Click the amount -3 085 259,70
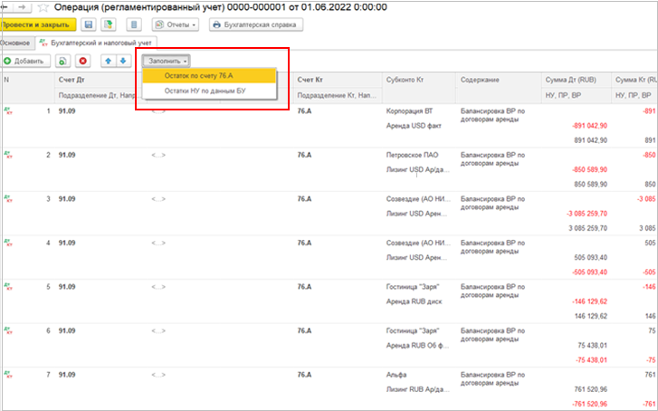This screenshot has width=658, height=411. pyautogui.click(x=586, y=214)
